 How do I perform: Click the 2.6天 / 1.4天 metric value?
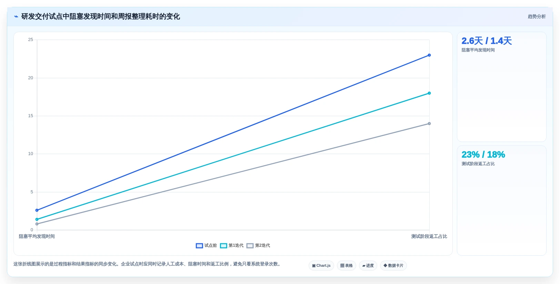click(487, 41)
